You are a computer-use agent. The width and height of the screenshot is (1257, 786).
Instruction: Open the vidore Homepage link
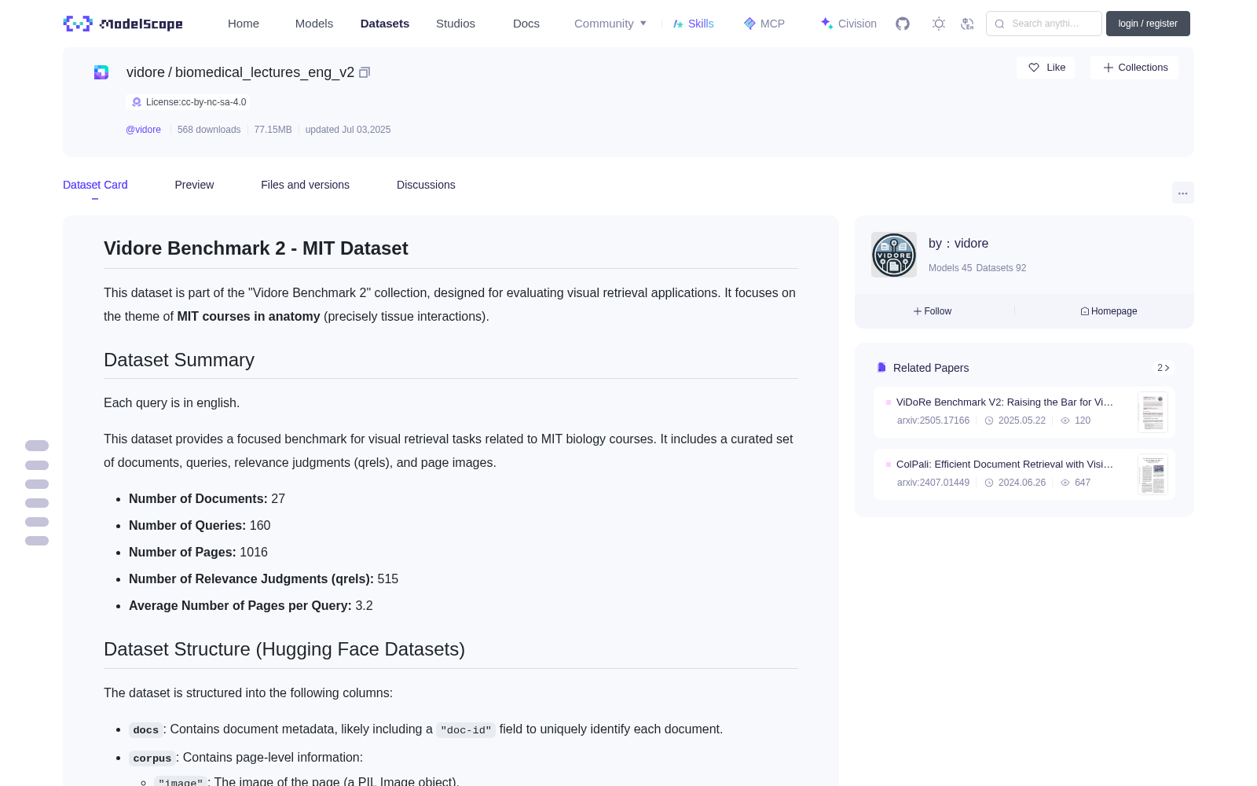pyautogui.click(x=1109, y=311)
